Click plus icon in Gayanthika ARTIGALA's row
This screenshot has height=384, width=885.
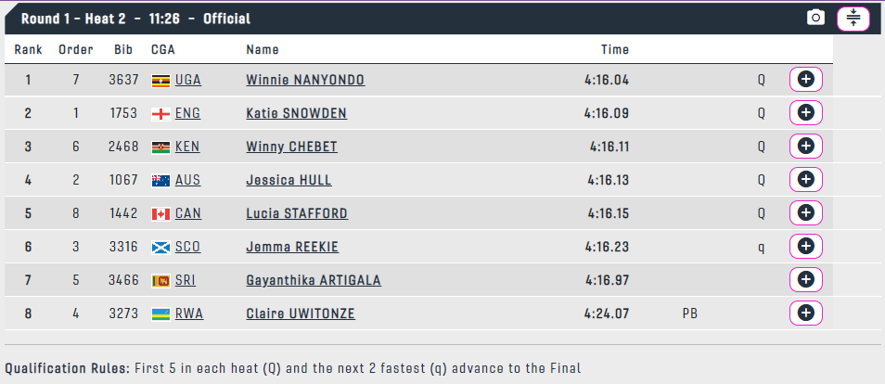point(805,279)
